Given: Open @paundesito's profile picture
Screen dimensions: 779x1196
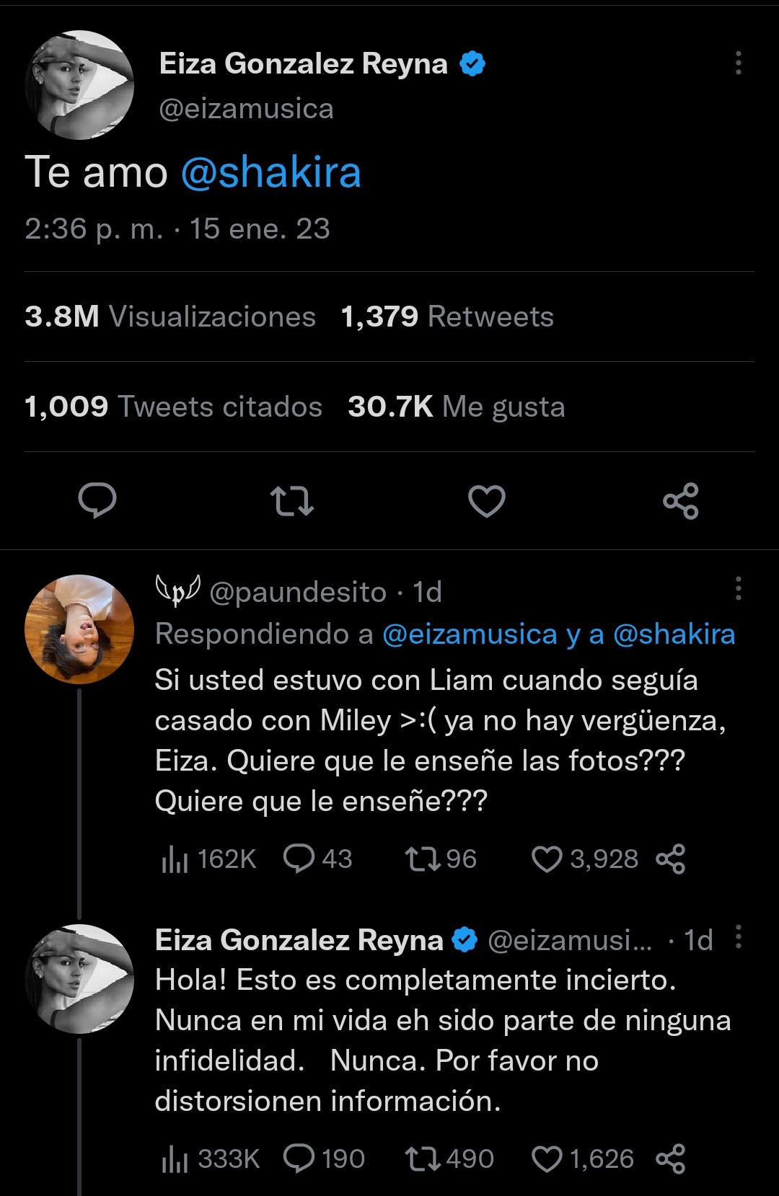Looking at the screenshot, I should [x=79, y=629].
